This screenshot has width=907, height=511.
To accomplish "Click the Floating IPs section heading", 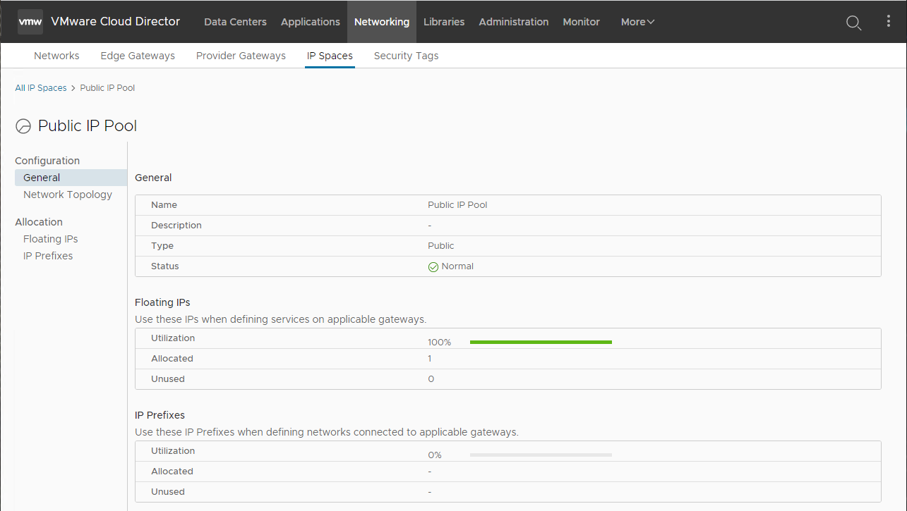I will 162,302.
